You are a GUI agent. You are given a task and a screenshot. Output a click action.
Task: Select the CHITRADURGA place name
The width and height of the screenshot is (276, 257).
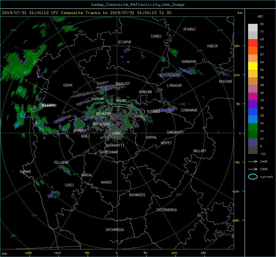click(167, 210)
